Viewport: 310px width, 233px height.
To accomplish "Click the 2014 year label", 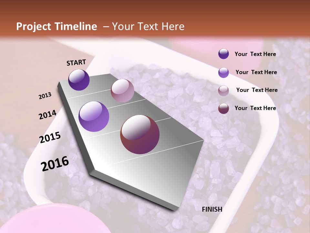I will pyautogui.click(x=47, y=114).
